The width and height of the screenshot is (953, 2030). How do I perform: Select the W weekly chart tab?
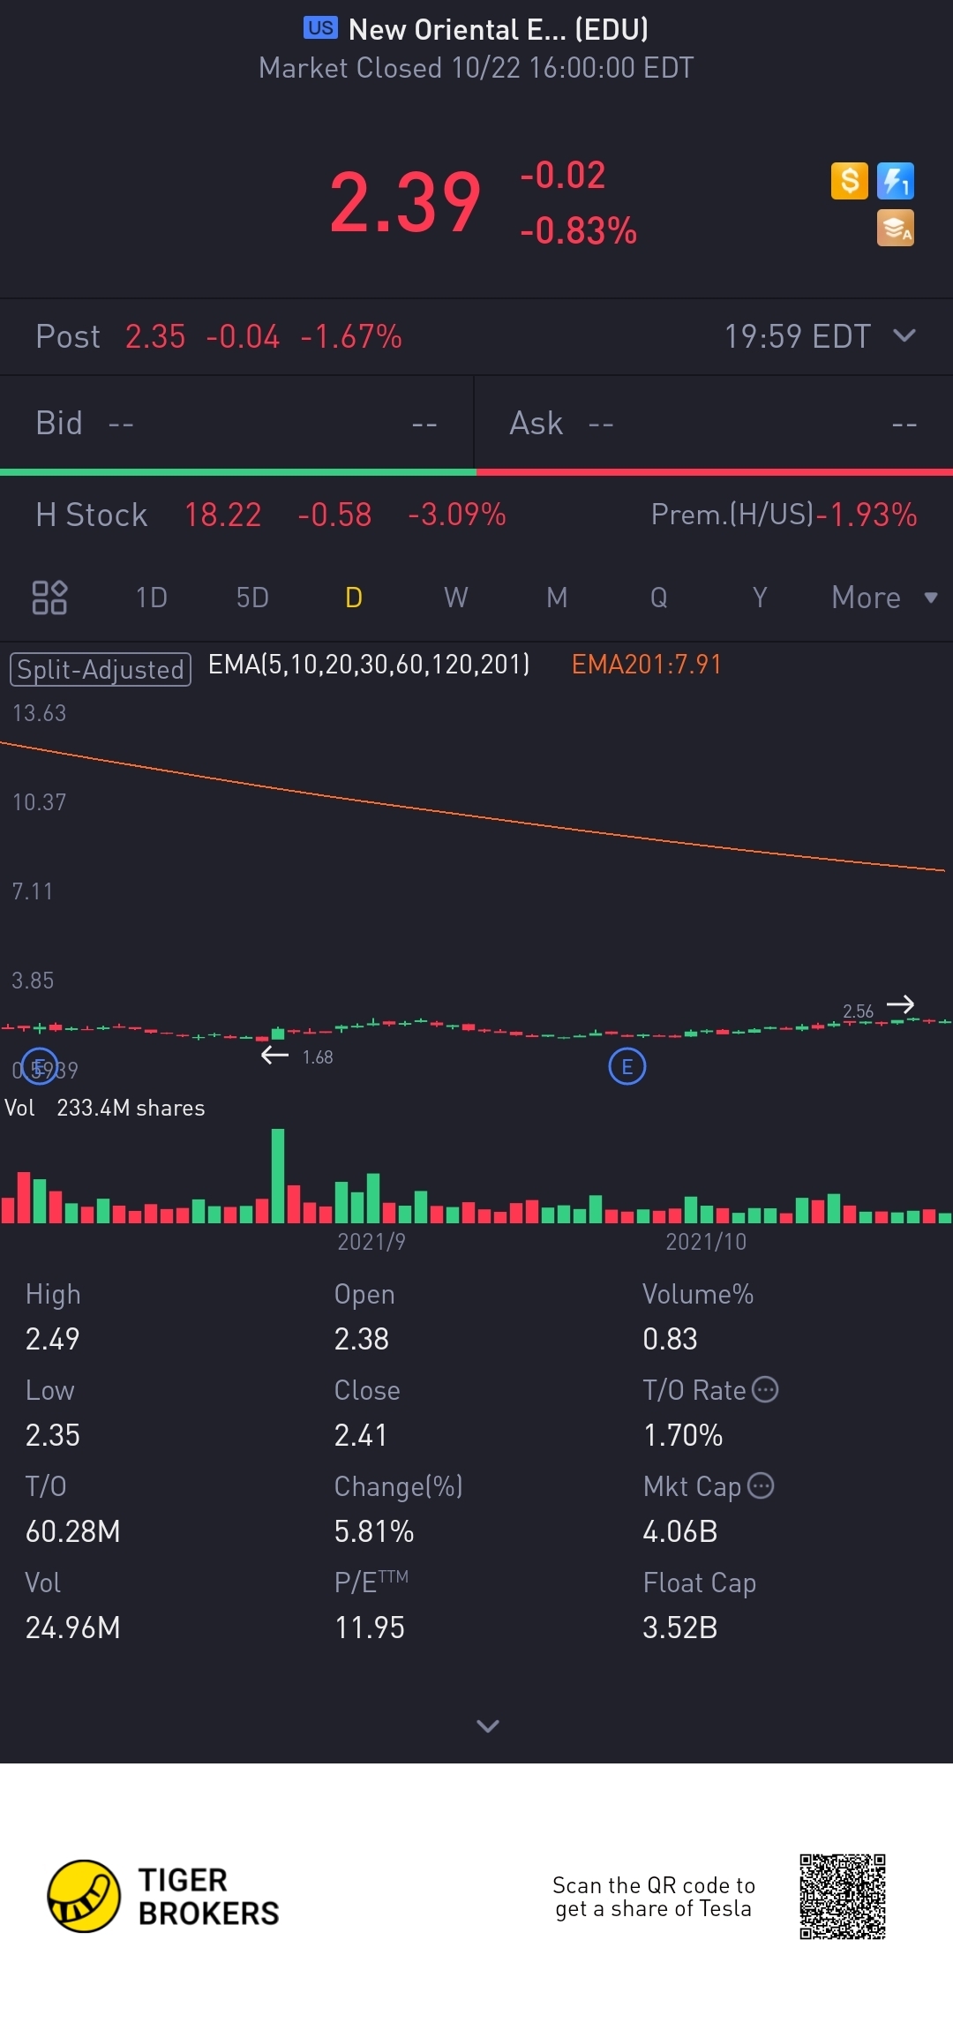(x=455, y=598)
